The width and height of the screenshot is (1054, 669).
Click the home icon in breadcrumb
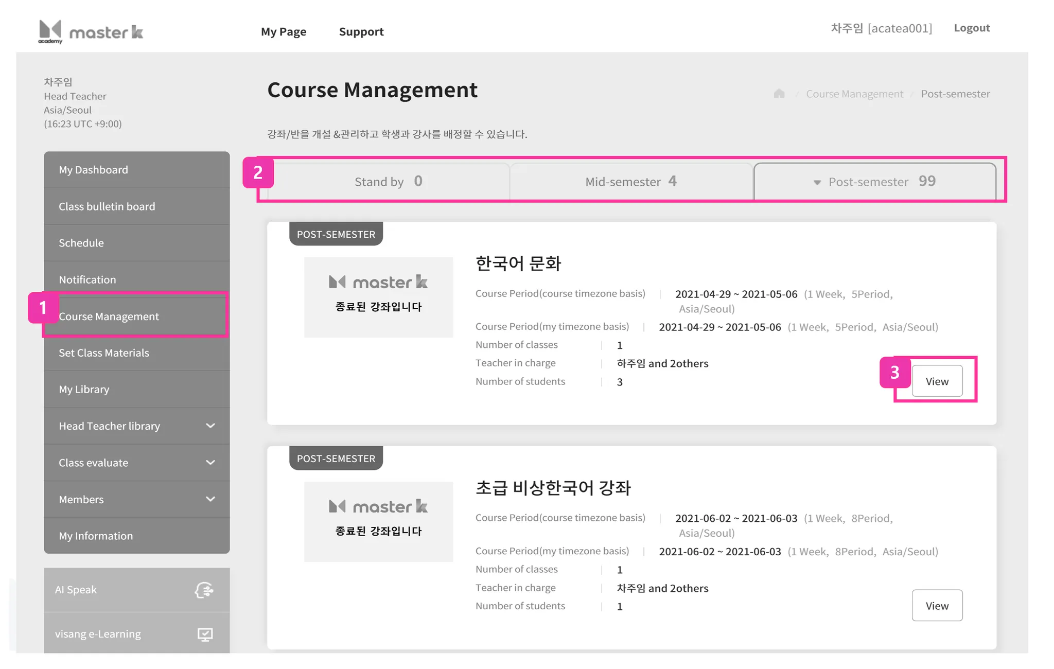coord(779,94)
